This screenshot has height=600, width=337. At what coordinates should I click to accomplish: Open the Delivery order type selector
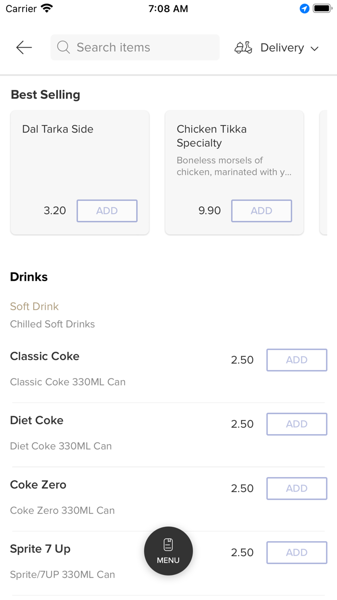282,48
